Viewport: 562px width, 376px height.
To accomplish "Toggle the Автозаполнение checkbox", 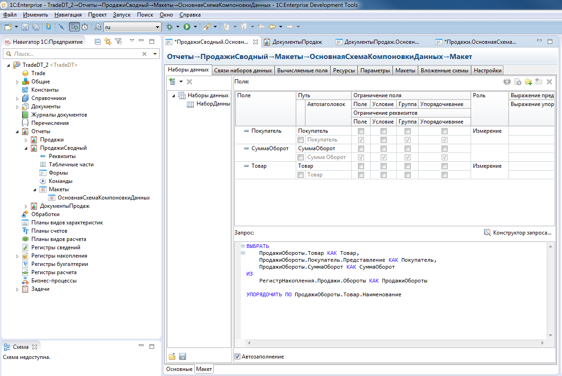I will (238, 357).
